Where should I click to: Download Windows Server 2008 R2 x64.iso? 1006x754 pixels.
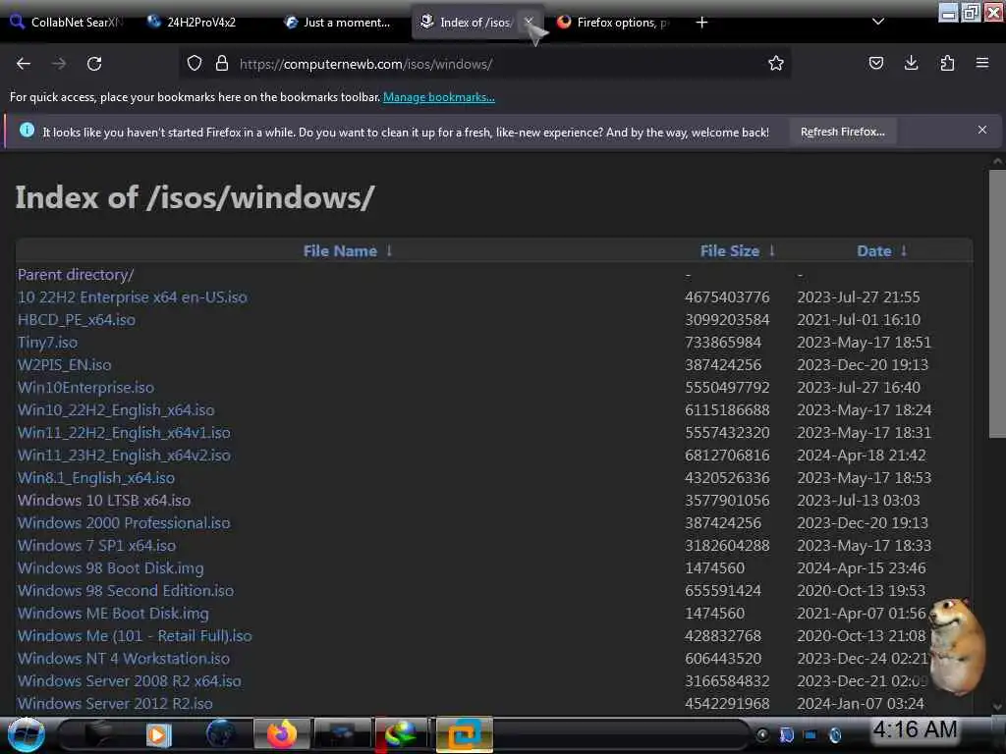[130, 681]
